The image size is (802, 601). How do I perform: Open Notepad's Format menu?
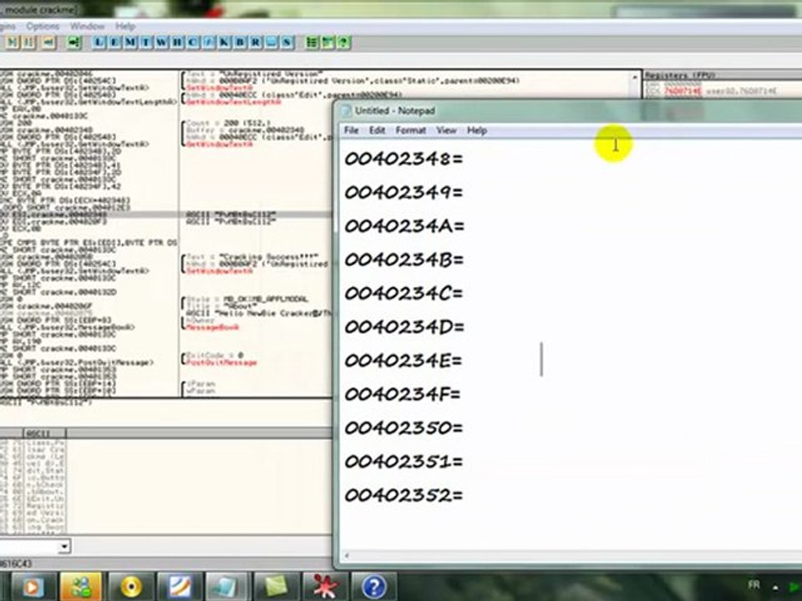point(411,130)
